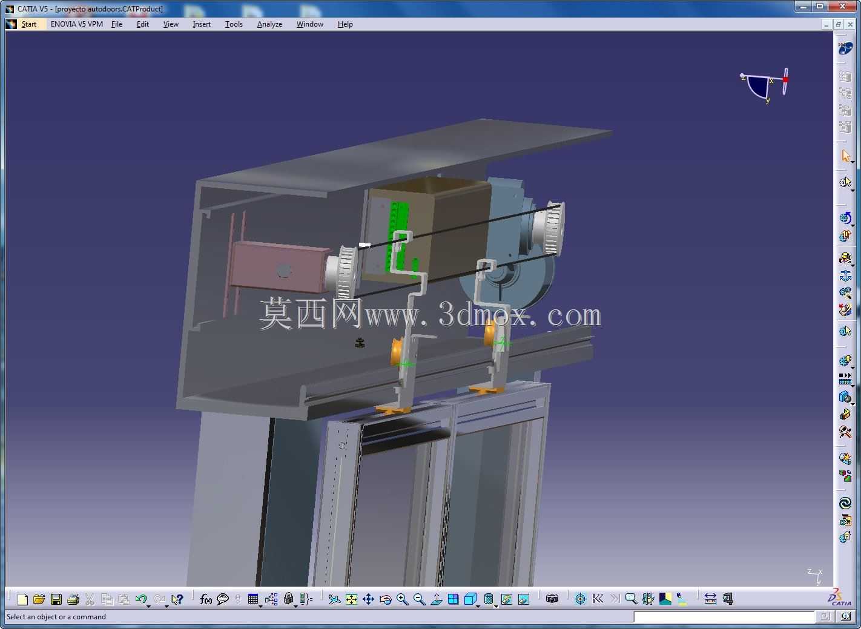Expand the Select tool dropdown arrow
The height and width of the screenshot is (629, 861).
click(x=853, y=163)
